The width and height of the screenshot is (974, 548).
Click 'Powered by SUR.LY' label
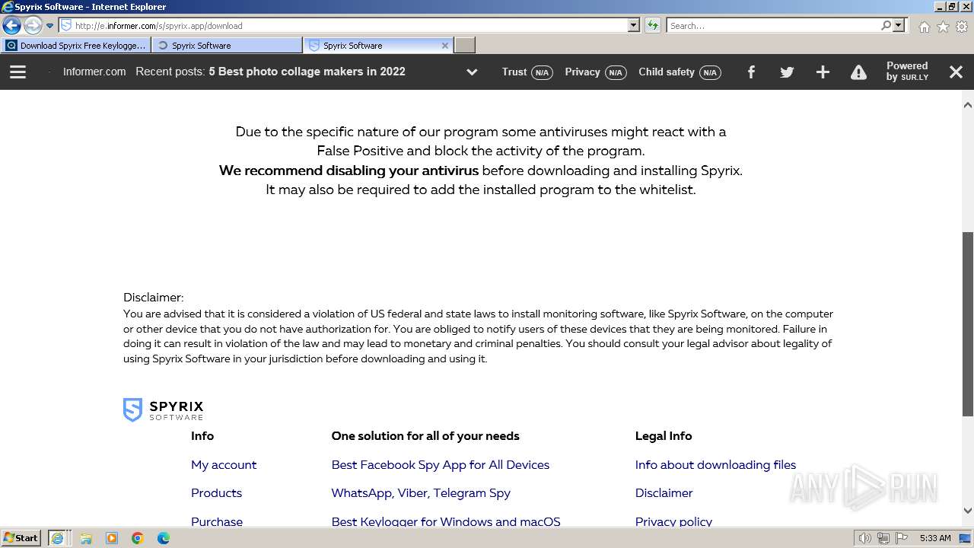coord(907,72)
